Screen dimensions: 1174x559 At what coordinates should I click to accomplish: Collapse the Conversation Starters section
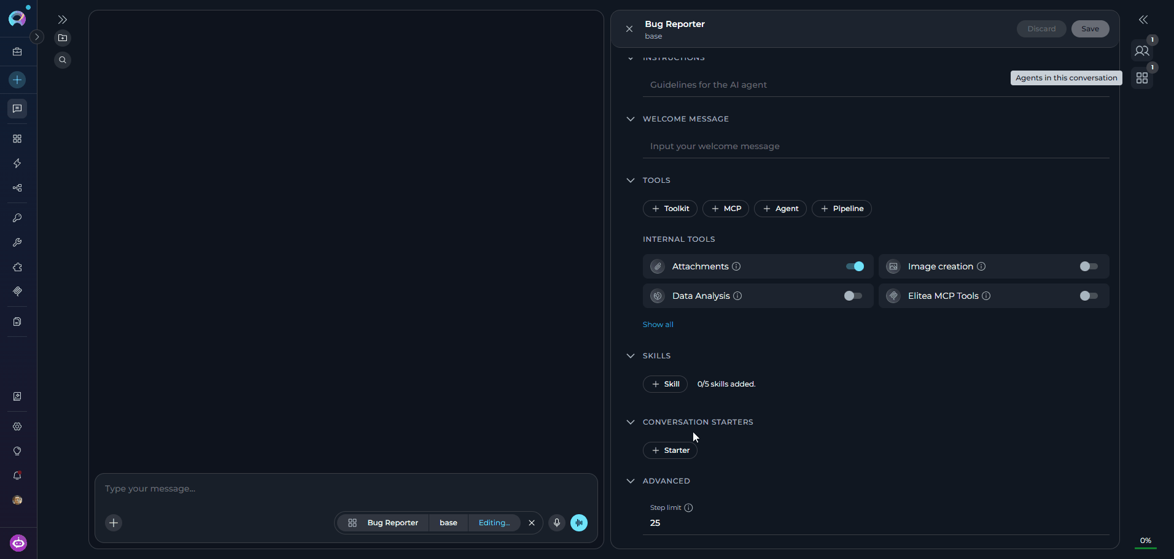point(631,422)
